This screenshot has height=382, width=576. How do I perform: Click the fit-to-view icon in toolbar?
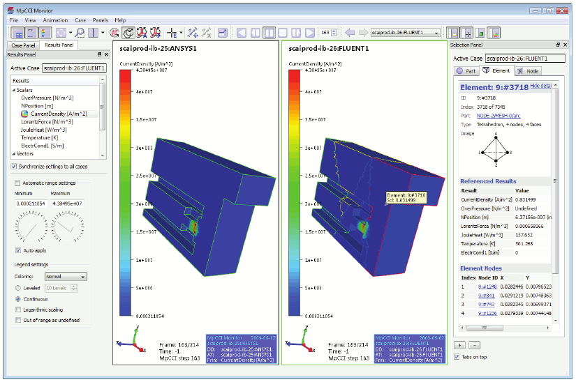[61, 33]
